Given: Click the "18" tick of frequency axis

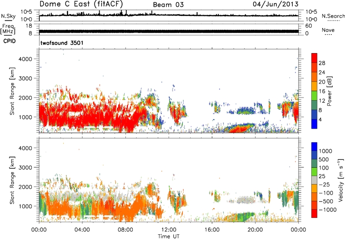Looking at the screenshot, I should tap(29, 26).
